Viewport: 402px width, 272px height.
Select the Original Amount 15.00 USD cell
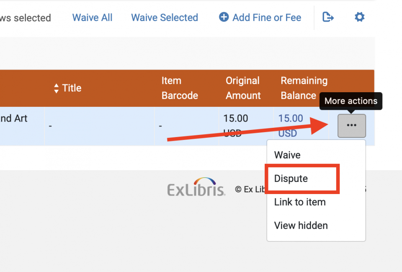click(x=237, y=125)
